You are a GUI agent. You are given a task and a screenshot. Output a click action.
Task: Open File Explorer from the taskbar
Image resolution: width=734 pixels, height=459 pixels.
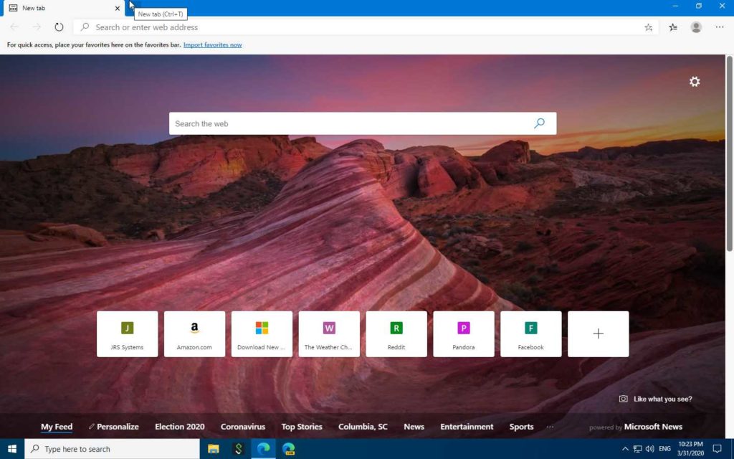(213, 449)
